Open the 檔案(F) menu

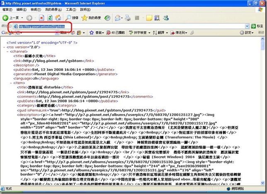[7, 10]
